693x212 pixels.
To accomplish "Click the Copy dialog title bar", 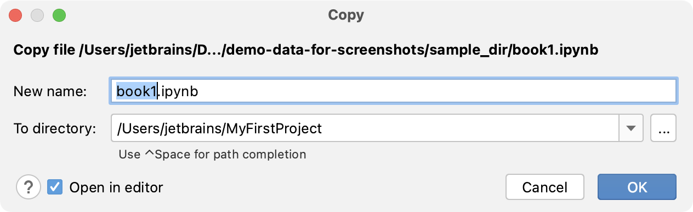I will [x=346, y=15].
